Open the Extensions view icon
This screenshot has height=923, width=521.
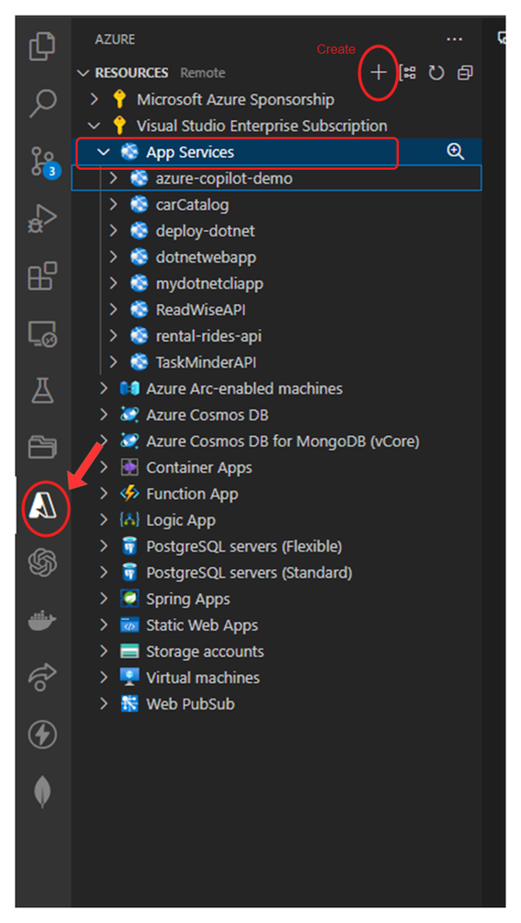[x=42, y=275]
